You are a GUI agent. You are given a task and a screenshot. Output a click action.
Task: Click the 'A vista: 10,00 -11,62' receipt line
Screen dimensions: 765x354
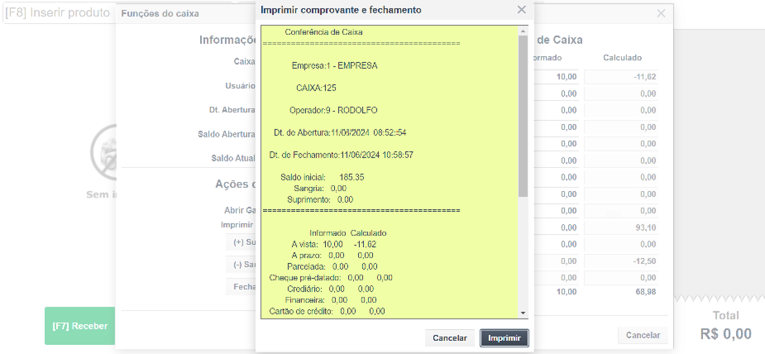pos(334,244)
